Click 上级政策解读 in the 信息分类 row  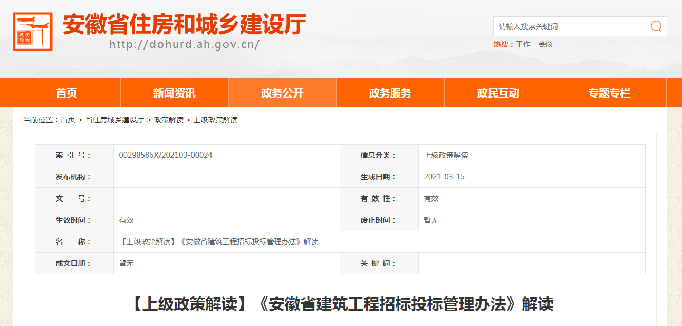point(446,155)
